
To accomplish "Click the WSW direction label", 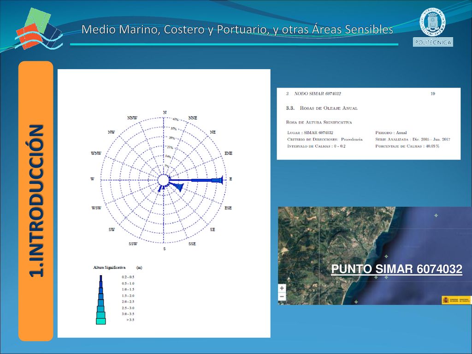I will point(96,208).
